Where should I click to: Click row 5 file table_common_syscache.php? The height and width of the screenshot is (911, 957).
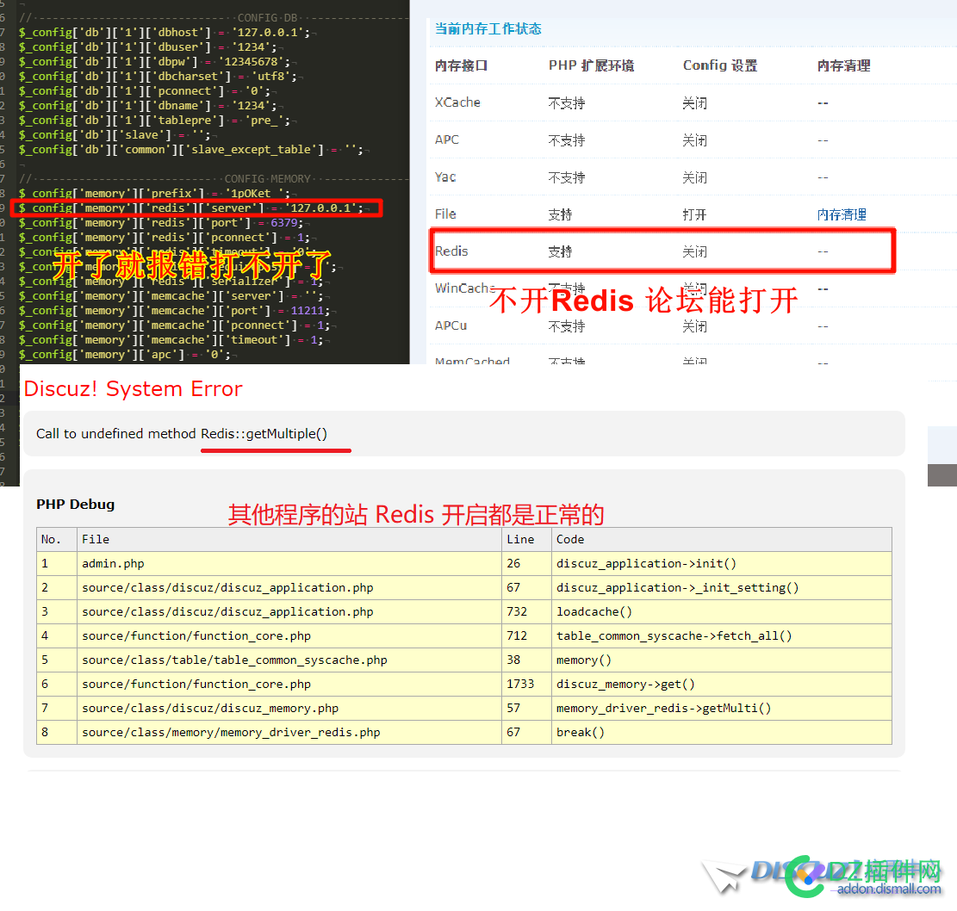[x=234, y=660]
